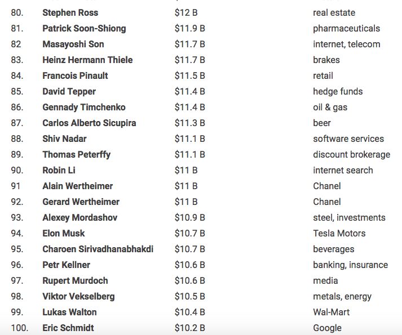
Task: Select Patrick Soon-Shiong's name
Action: pos(84,28)
